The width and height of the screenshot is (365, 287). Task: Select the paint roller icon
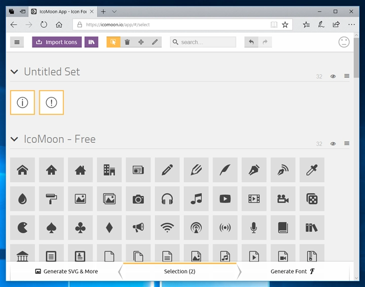tap(51, 199)
